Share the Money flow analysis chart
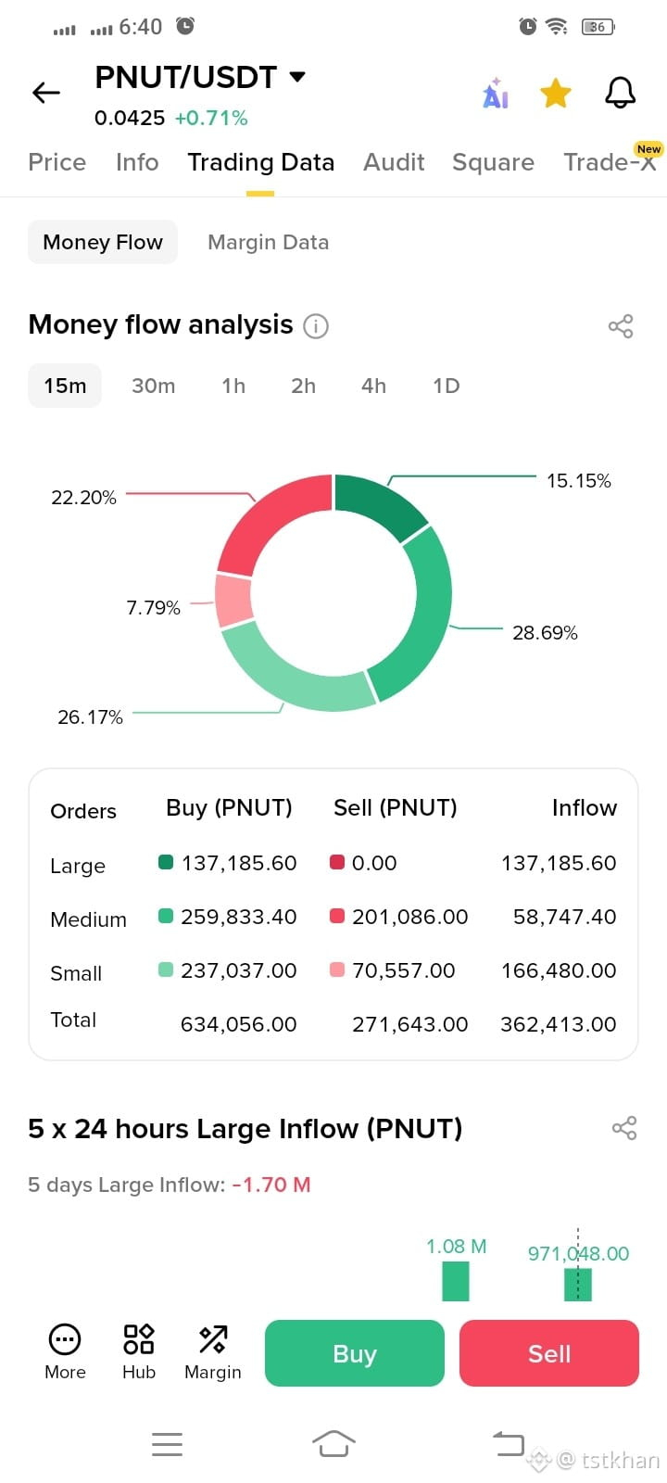The width and height of the screenshot is (667, 1483). tap(621, 326)
